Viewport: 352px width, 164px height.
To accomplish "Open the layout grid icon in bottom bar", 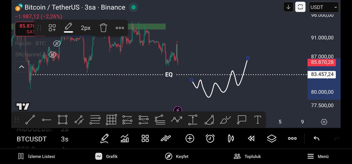I will click(x=145, y=139).
